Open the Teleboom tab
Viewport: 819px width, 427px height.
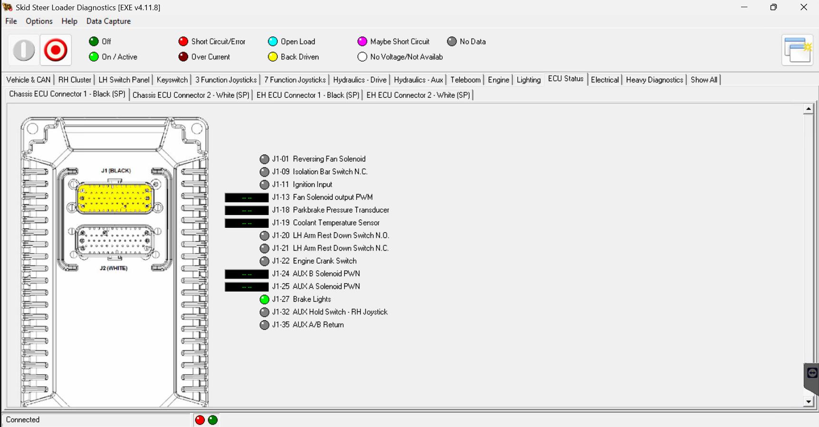(466, 80)
